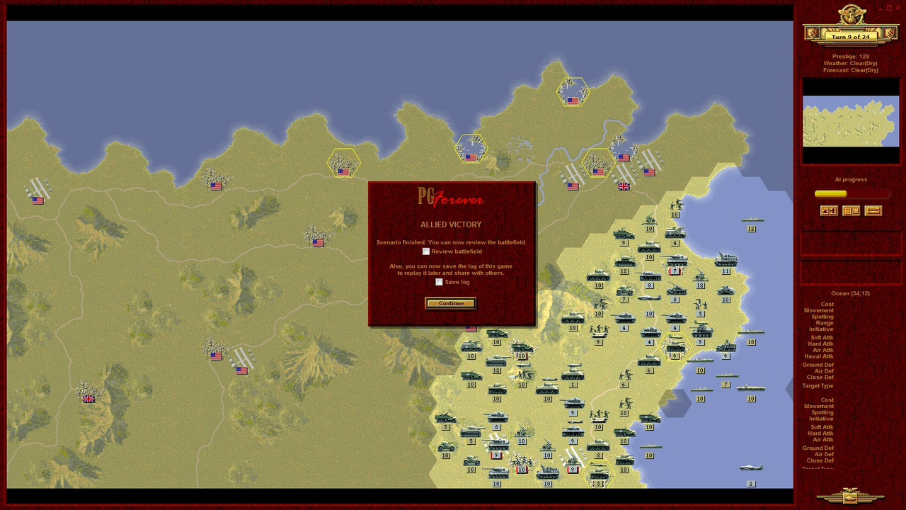Screen dimensions: 906x510
Task: Click the PG Forever logo in dialog
Action: click(x=451, y=197)
